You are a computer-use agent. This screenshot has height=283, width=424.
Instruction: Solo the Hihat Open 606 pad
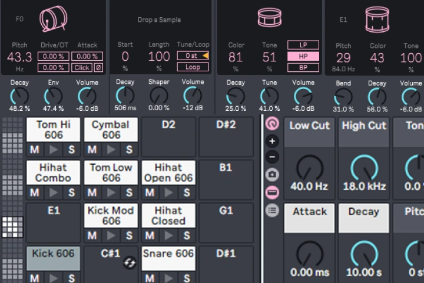click(x=187, y=193)
